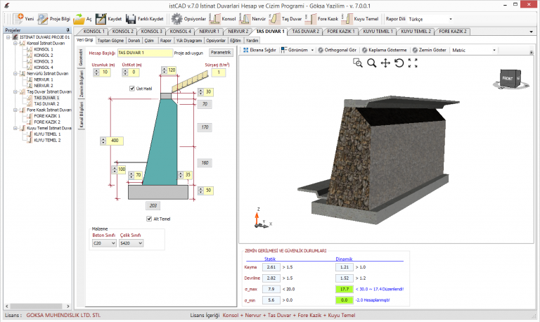
Task: Fit view with Ekrana Sığdır
Action: (259, 50)
